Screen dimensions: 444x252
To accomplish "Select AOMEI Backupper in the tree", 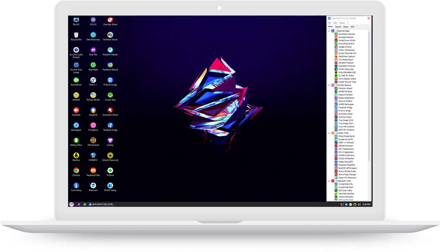I will 344,104.
